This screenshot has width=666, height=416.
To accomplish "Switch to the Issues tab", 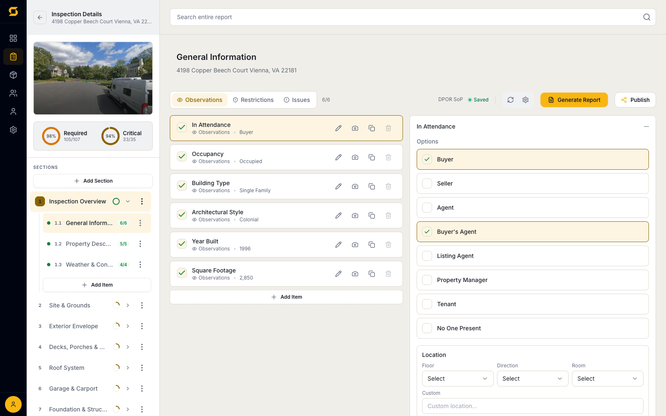I will 297,100.
